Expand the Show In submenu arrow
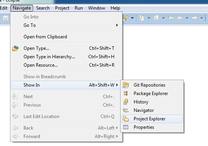Screen dimensions: 208x146 117,85
